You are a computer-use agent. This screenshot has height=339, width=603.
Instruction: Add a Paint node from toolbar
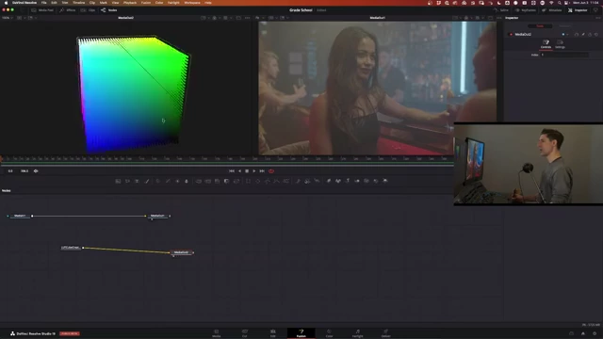(x=147, y=181)
